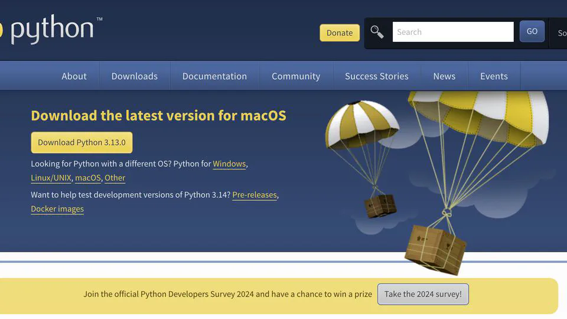Screen dimensions: 567x319
Task: Click the 'Download the latest version for macOS' heading
Action: tap(158, 115)
